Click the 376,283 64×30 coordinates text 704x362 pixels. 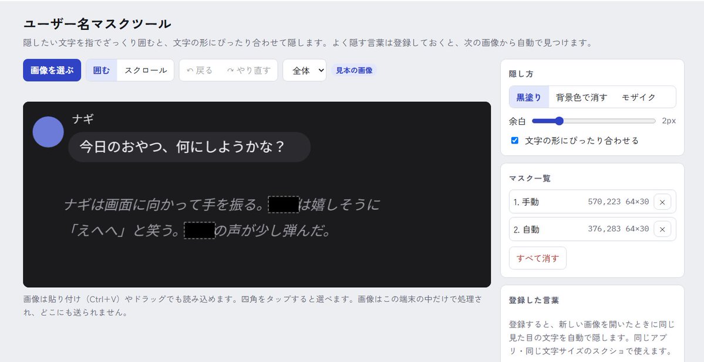point(618,229)
